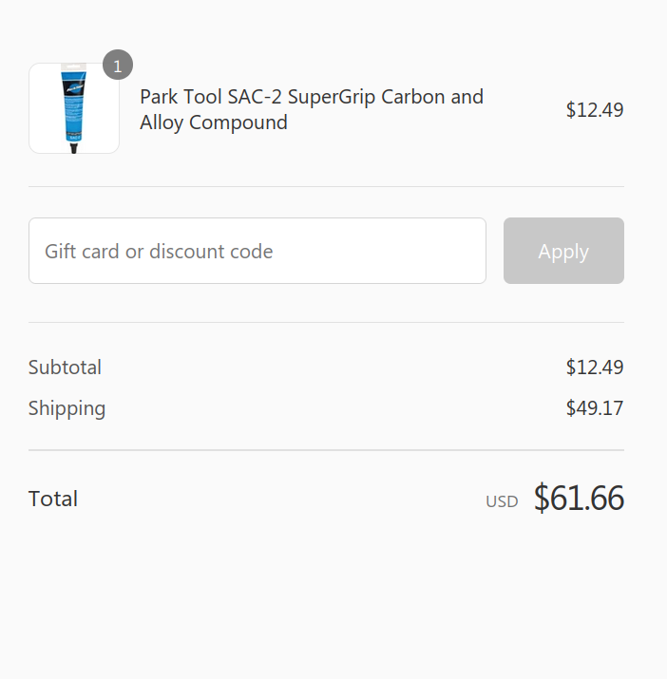Click the Subtotal amount $12.49

[x=594, y=368]
